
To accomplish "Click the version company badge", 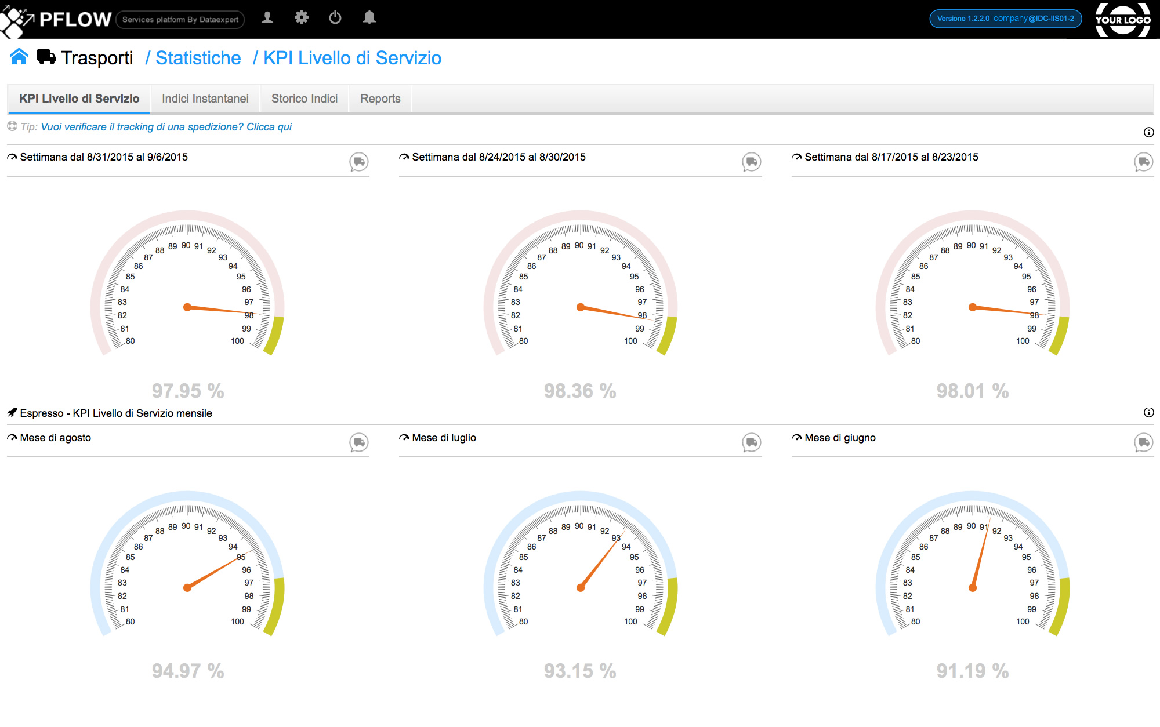I will pos(1005,19).
